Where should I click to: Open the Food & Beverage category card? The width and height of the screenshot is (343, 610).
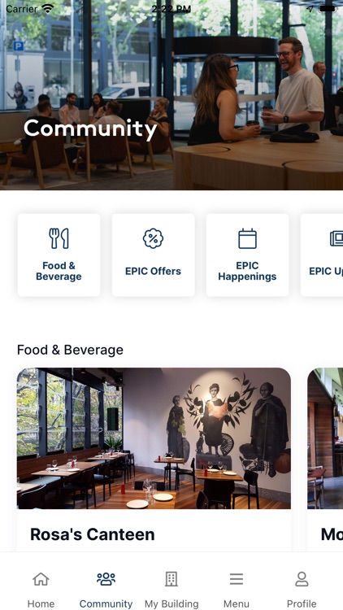(59, 255)
